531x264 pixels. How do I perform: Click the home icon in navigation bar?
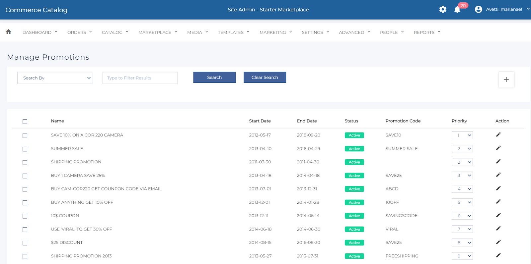point(9,32)
